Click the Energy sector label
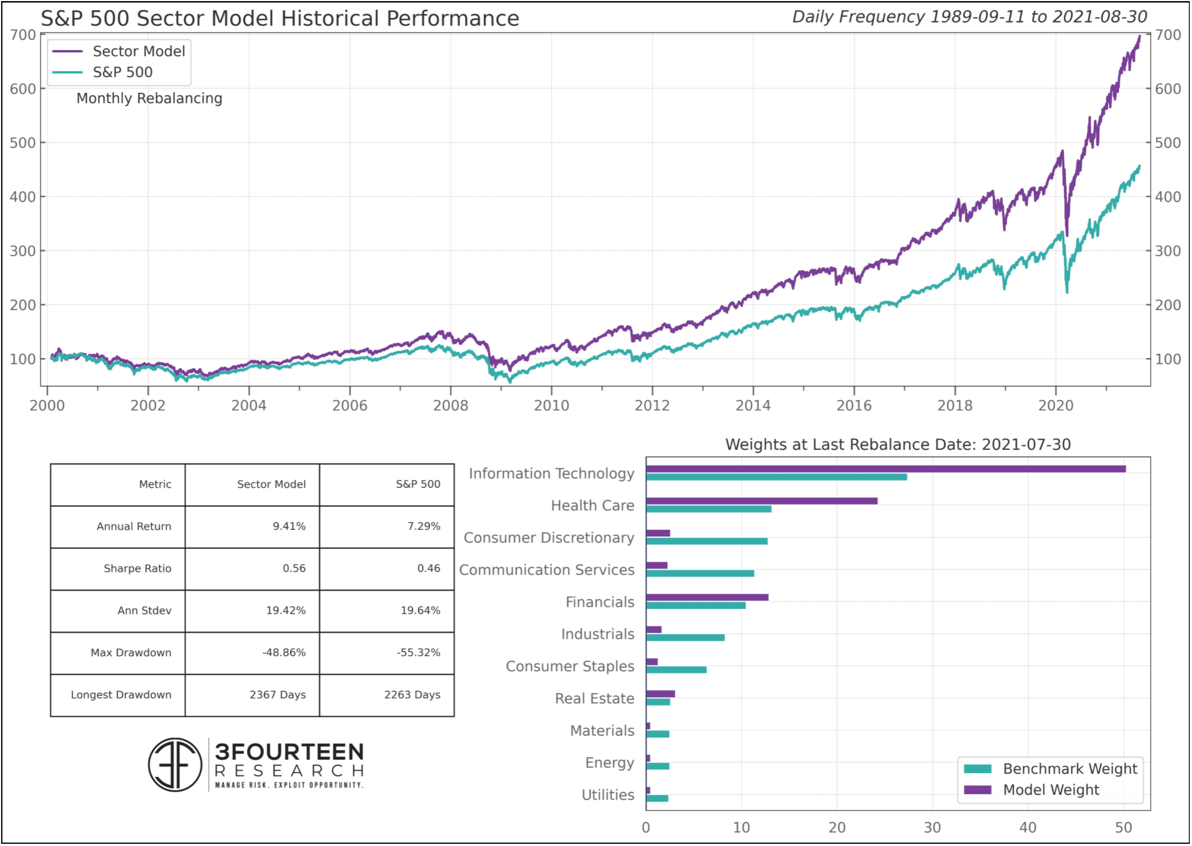Screen dimensions: 1192x846 pos(610,763)
